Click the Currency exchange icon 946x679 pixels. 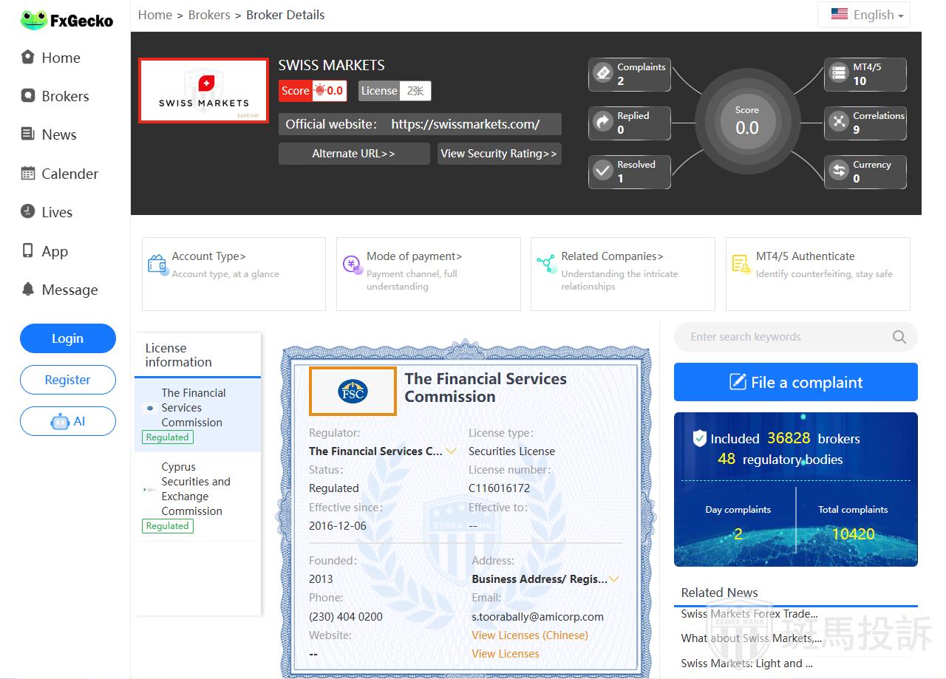pyautogui.click(x=838, y=171)
